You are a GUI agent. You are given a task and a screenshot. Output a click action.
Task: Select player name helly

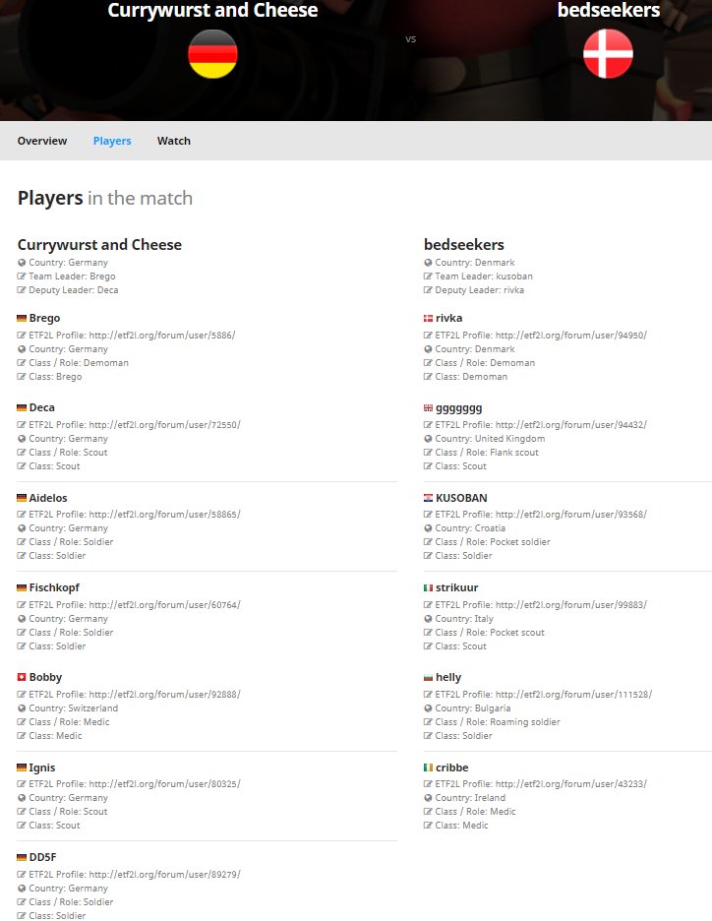(448, 678)
